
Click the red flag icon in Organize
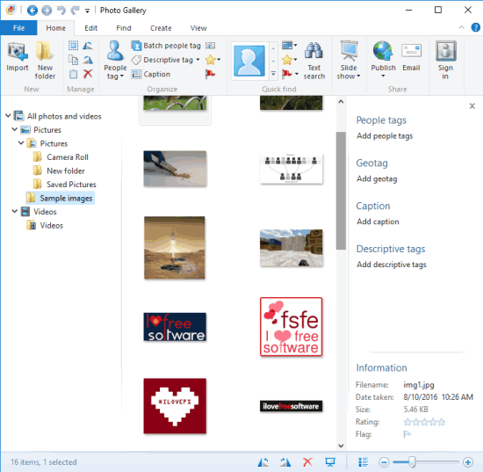pyautogui.click(x=211, y=74)
